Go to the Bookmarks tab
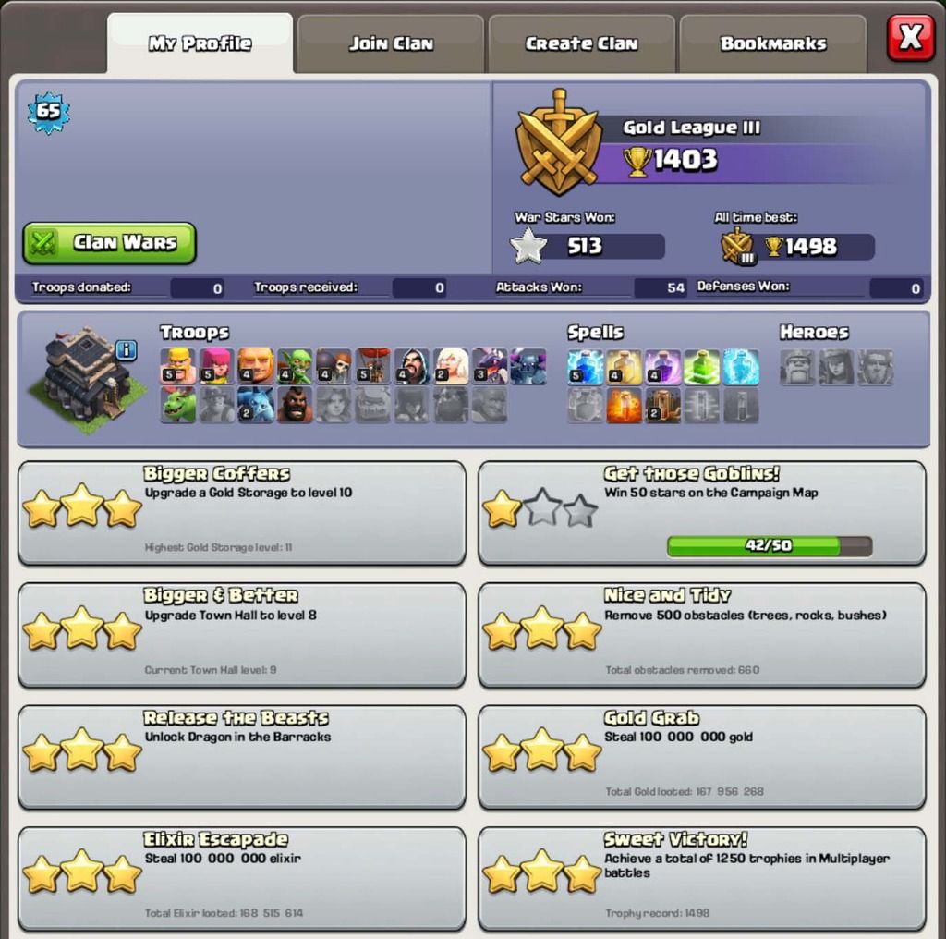This screenshot has width=946, height=939. pos(773,43)
